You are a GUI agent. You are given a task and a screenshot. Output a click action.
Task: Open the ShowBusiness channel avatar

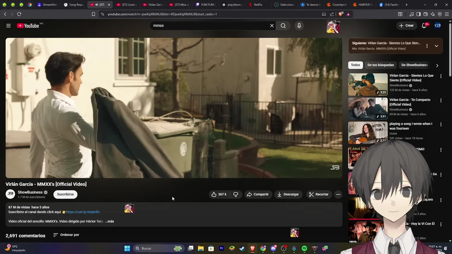11,194
